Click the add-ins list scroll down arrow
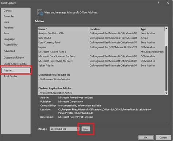 pos(166,93)
